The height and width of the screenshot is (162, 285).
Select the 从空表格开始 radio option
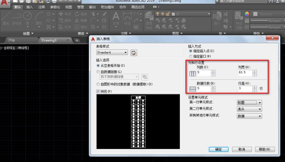(x=98, y=65)
